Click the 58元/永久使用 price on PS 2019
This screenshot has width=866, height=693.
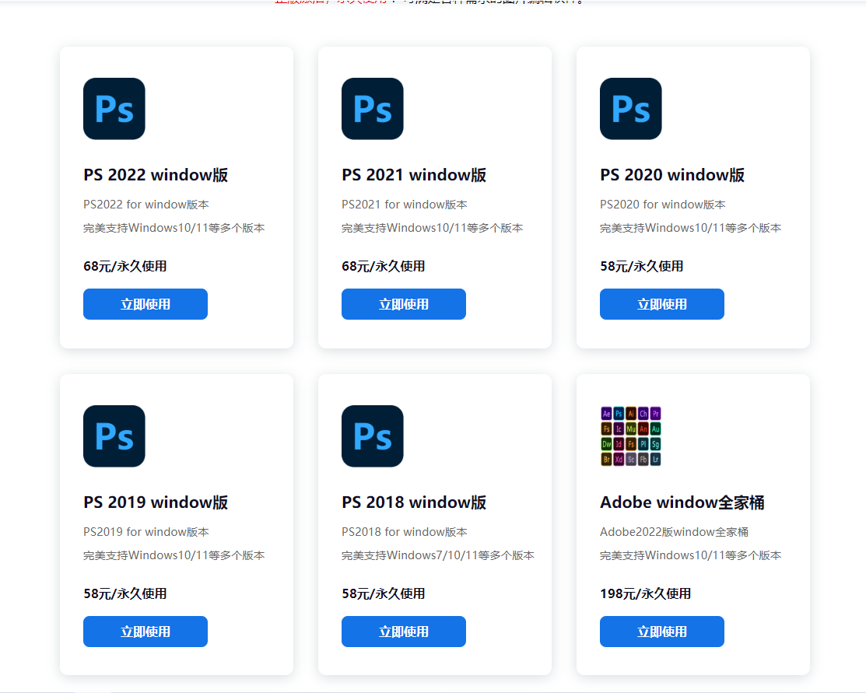(x=124, y=594)
